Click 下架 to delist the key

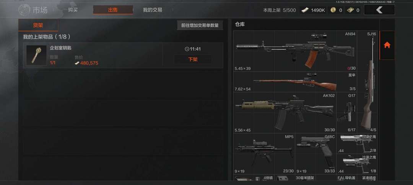click(x=193, y=59)
